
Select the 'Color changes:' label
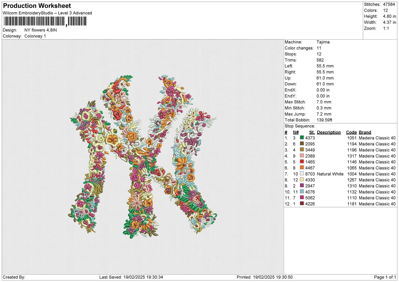298,48
